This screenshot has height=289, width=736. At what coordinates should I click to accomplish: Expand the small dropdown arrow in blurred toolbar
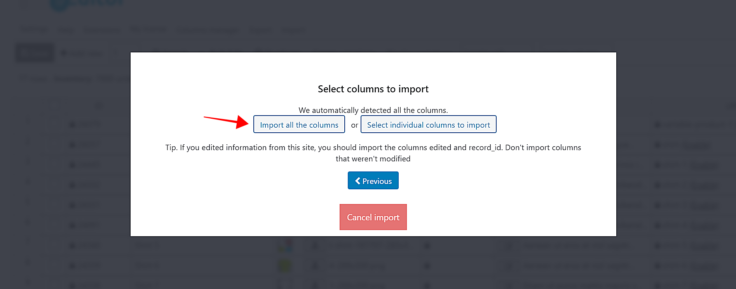pos(115,53)
